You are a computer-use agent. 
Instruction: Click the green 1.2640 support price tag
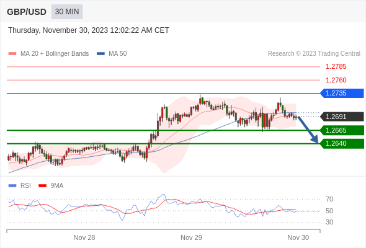click(342, 143)
